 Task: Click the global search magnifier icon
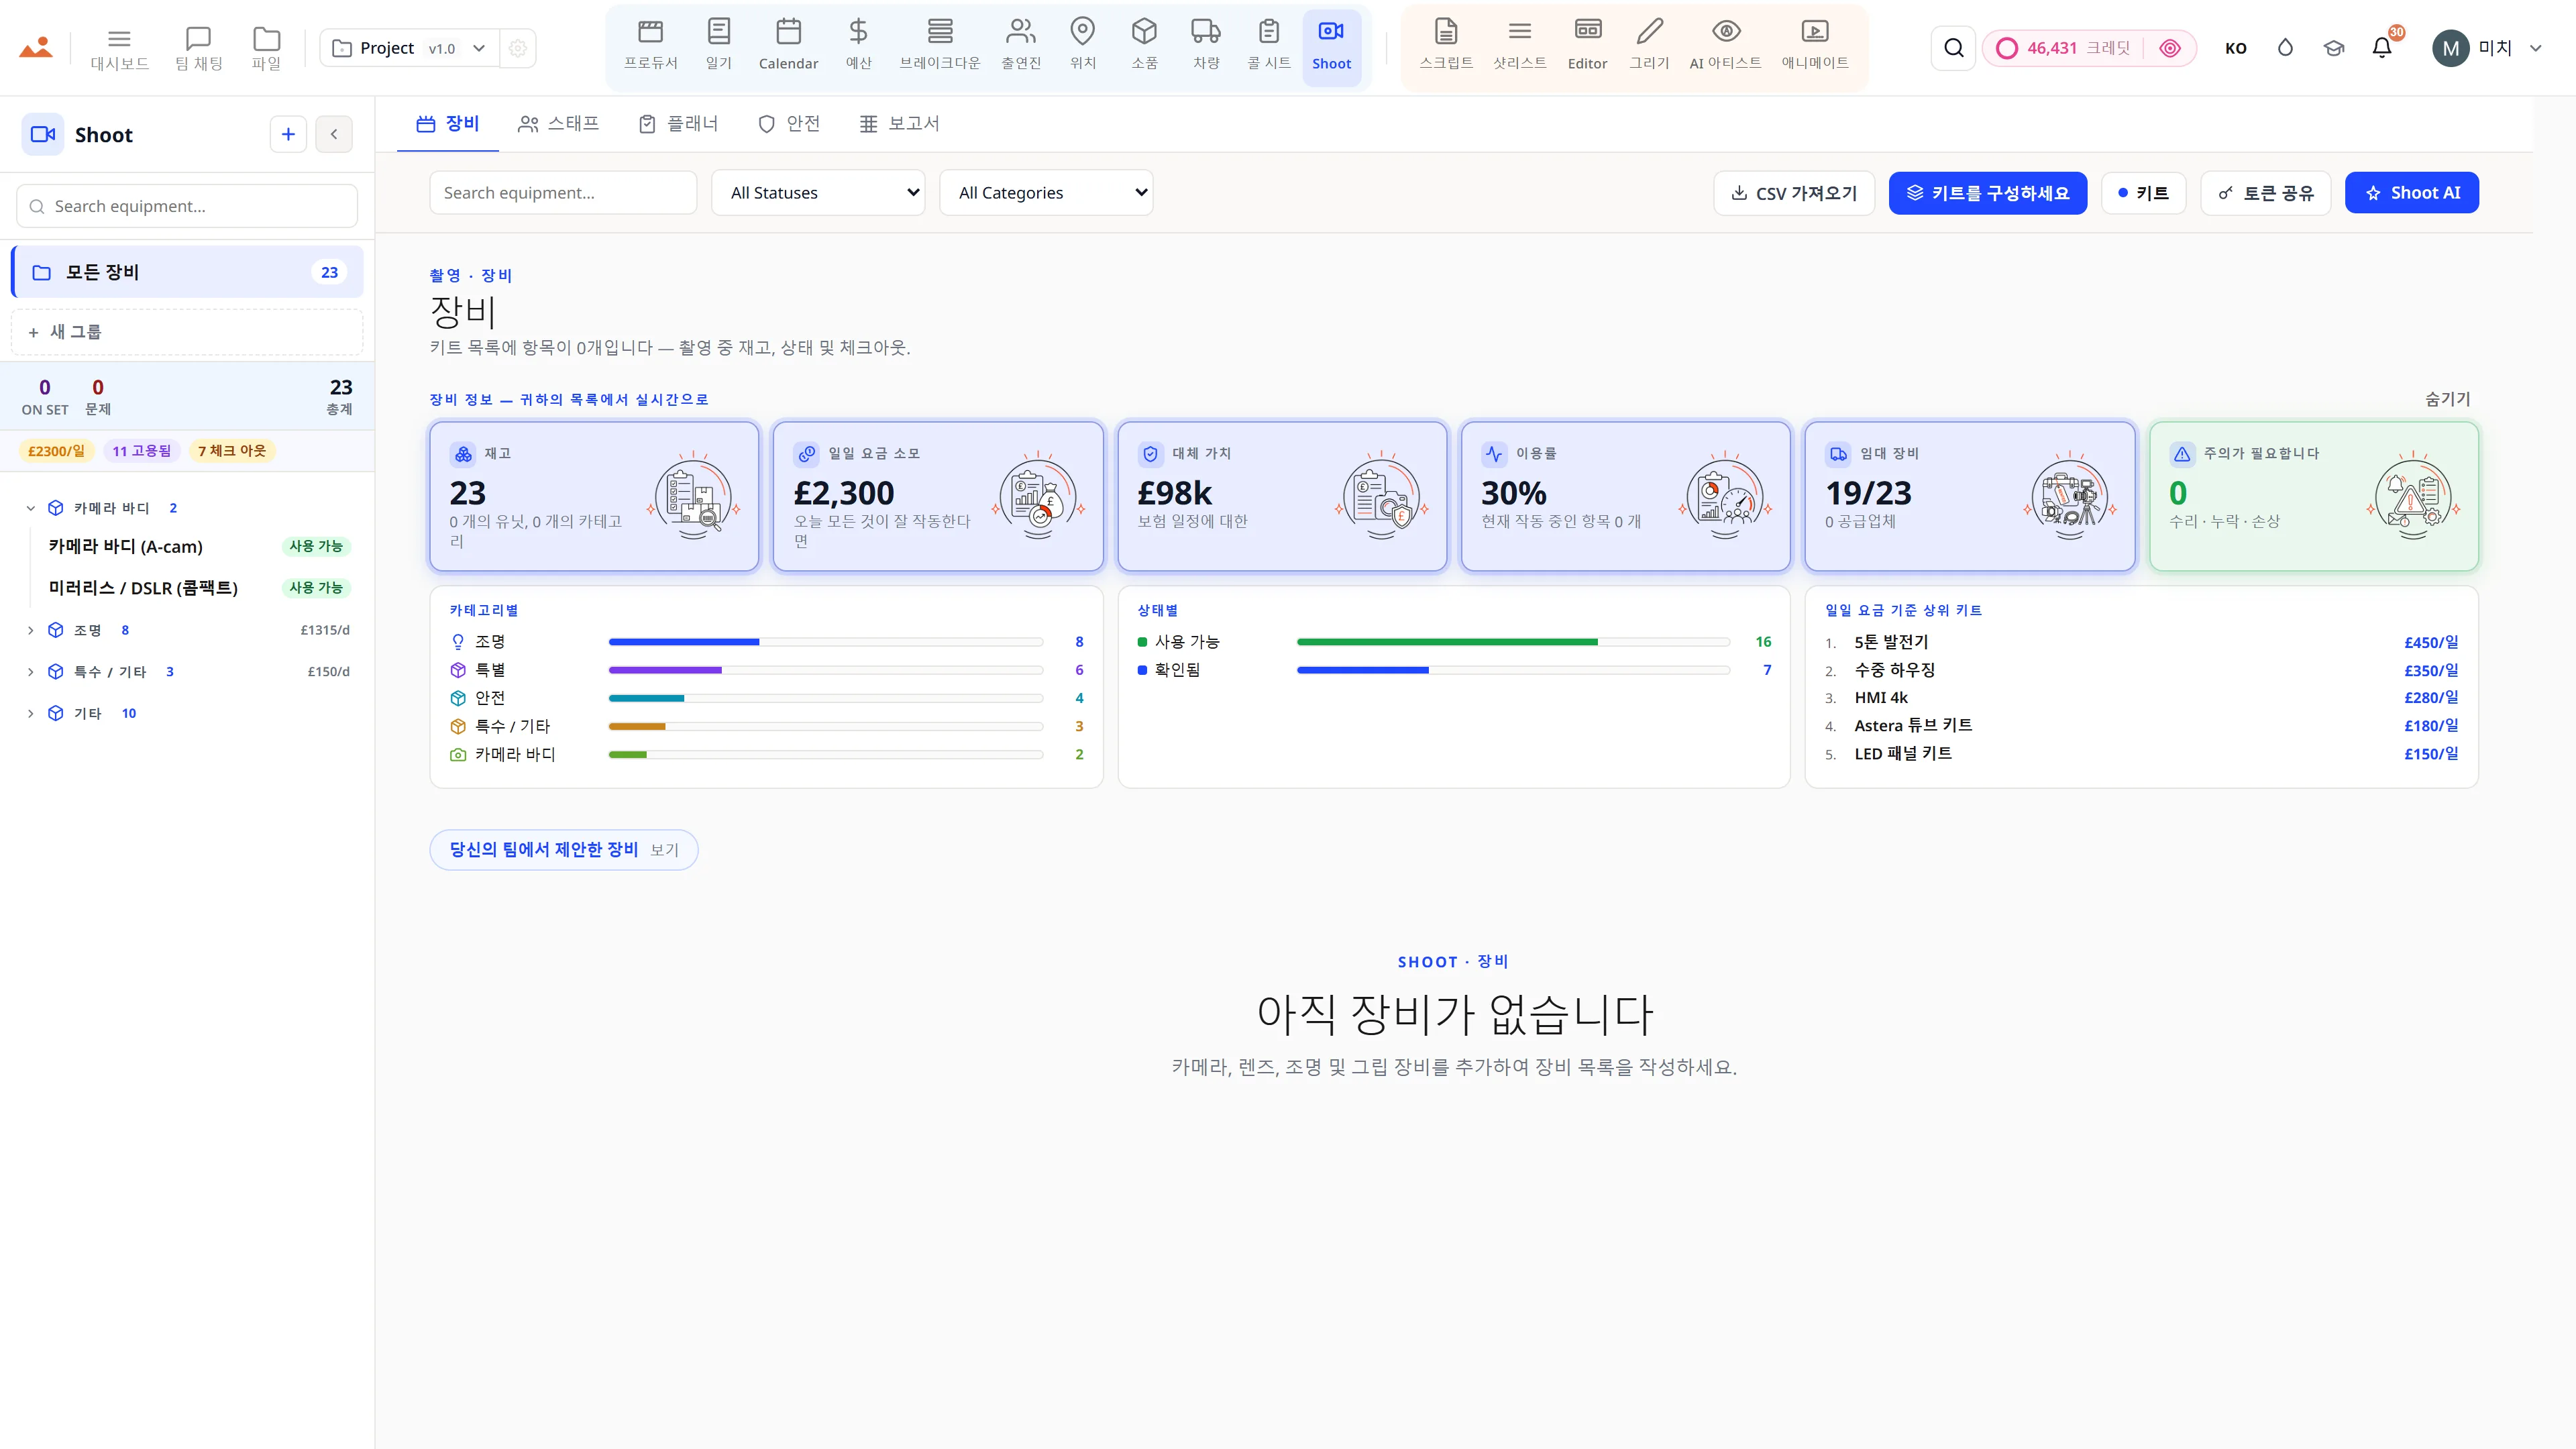[1953, 48]
